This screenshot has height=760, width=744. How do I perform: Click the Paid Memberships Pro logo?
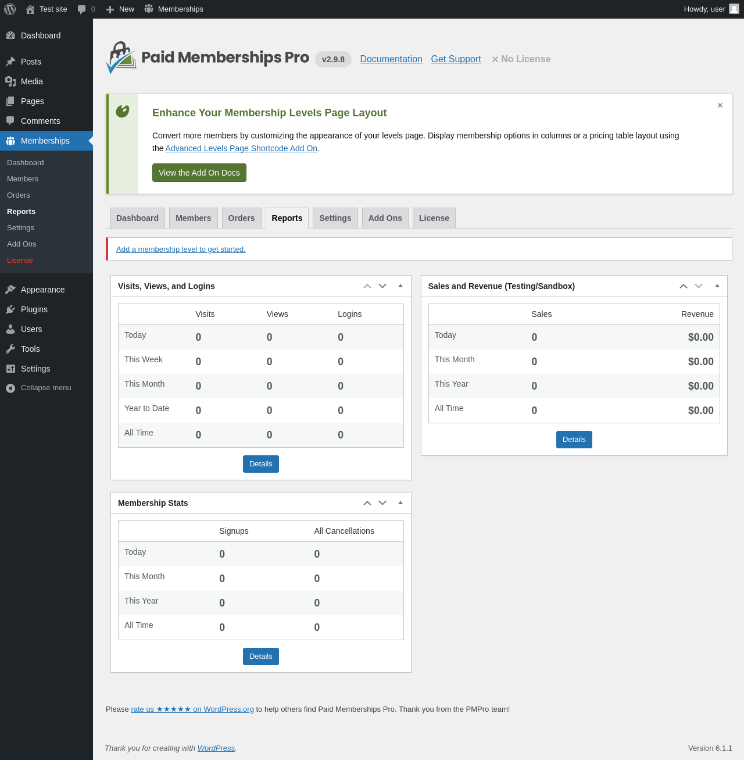point(208,58)
